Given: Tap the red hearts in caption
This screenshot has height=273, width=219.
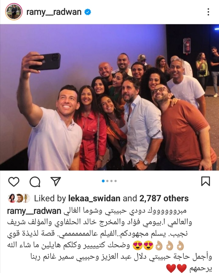Looking at the screenshot, I should (176, 268).
